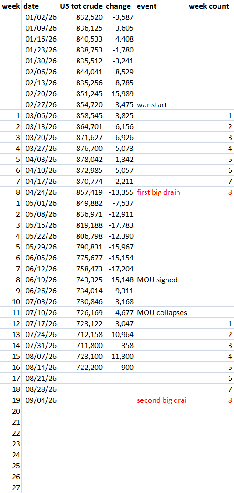
Task: Click the 'MOU signed' event cell
Action: [161, 280]
